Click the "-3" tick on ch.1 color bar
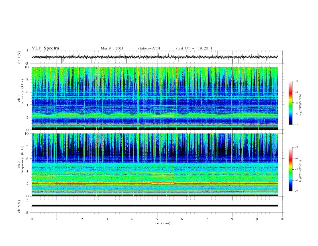 [296, 81]
